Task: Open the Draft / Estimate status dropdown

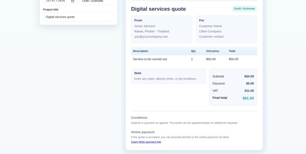Action: (x=97, y=2)
